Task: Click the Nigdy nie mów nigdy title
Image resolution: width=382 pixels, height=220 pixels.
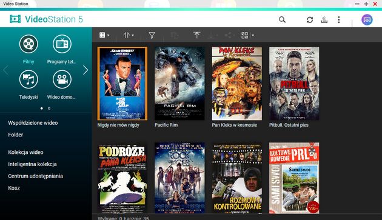Action: pyautogui.click(x=118, y=125)
